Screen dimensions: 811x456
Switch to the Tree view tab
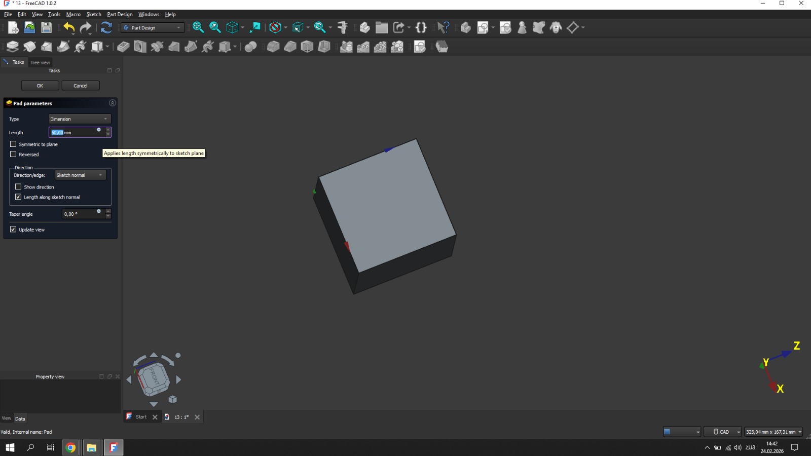(x=40, y=62)
